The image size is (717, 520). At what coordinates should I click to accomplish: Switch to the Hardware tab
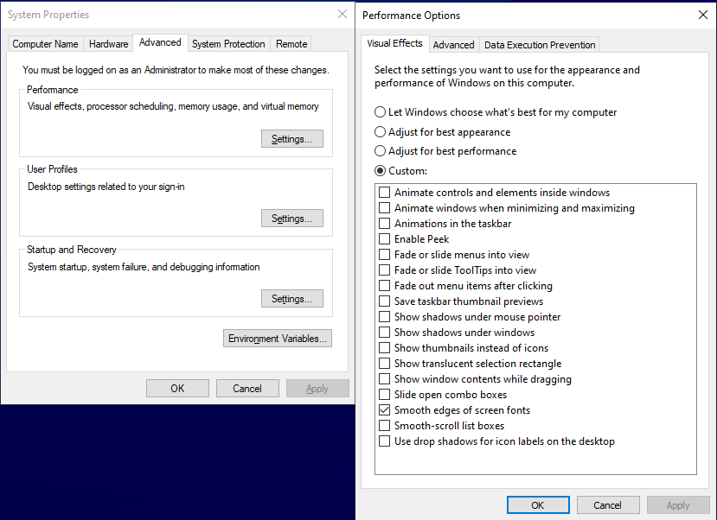click(x=108, y=44)
